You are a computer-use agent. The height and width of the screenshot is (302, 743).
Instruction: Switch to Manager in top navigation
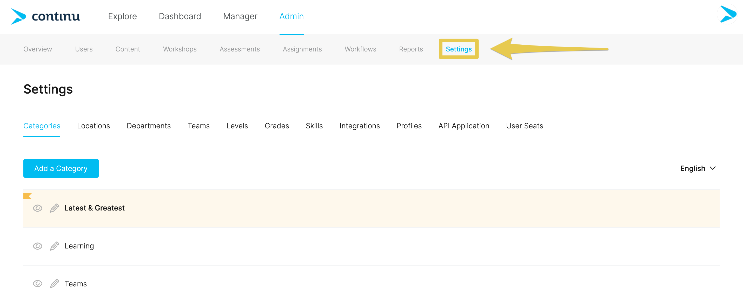click(x=240, y=16)
